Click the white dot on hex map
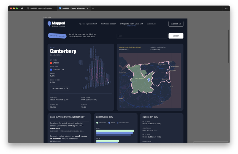Screen dimensions: 238x154 point(109,82)
